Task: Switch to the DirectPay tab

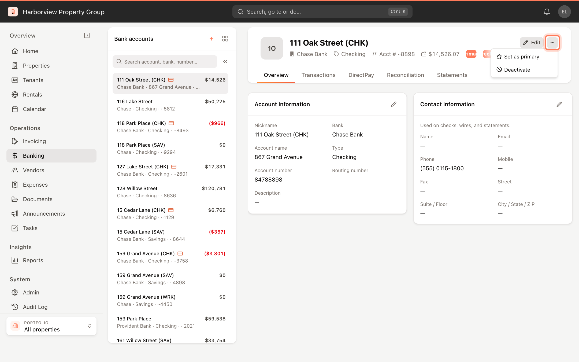Action: (361, 75)
